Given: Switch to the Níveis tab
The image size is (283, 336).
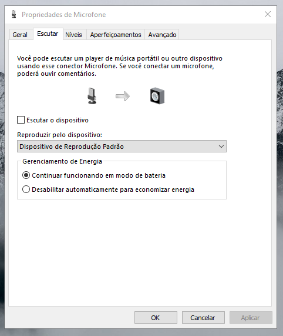Looking at the screenshot, I should coord(73,35).
